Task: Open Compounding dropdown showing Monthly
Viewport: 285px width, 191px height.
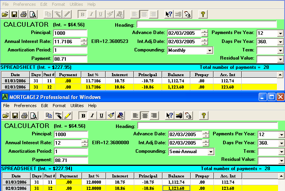Action: [210, 50]
